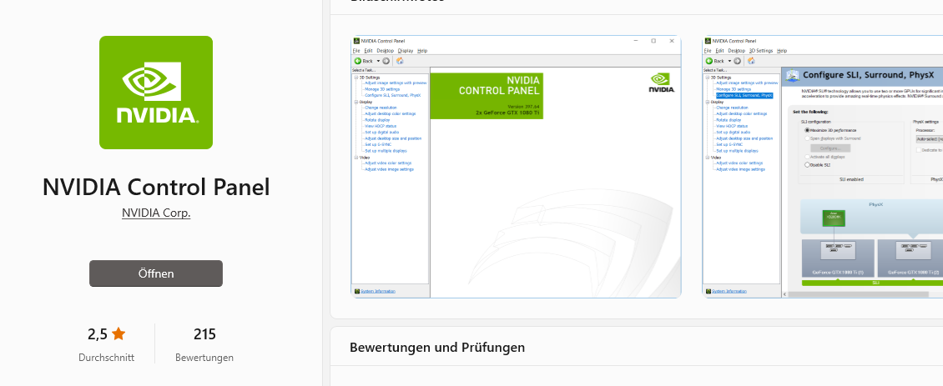Open the NVIDIA Corp. publisher link
943x386 pixels.
point(156,213)
